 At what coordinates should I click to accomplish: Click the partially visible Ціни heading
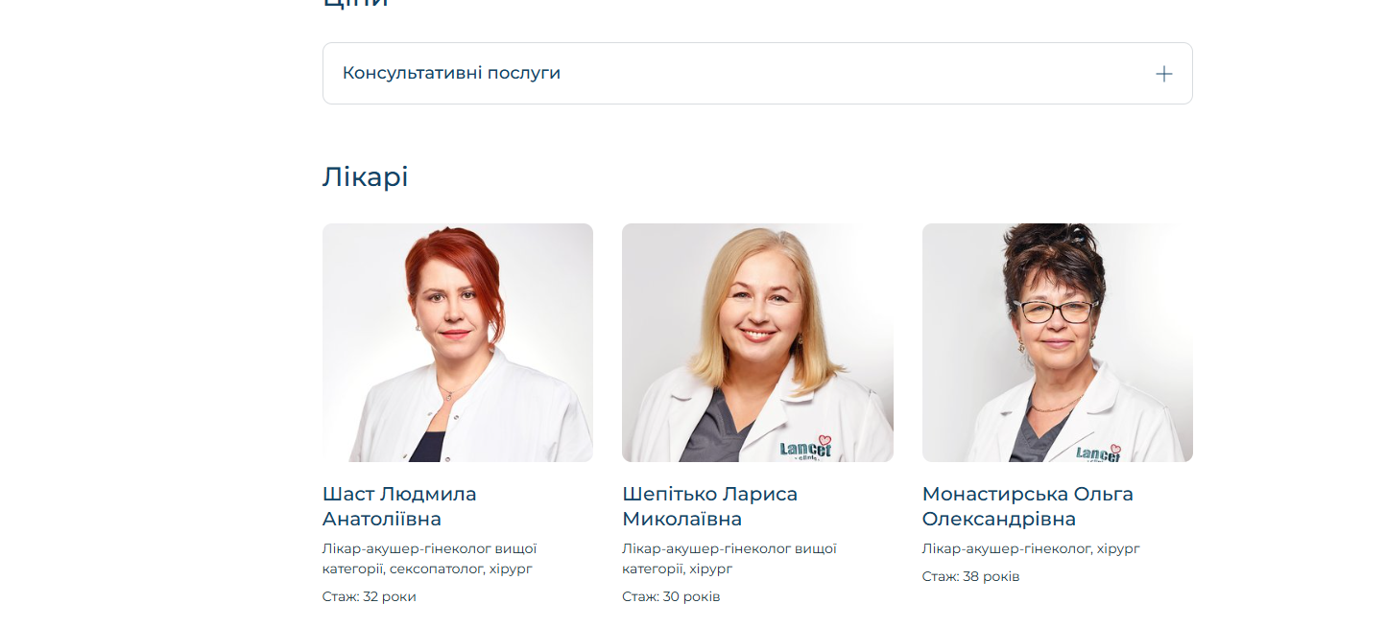click(x=355, y=3)
